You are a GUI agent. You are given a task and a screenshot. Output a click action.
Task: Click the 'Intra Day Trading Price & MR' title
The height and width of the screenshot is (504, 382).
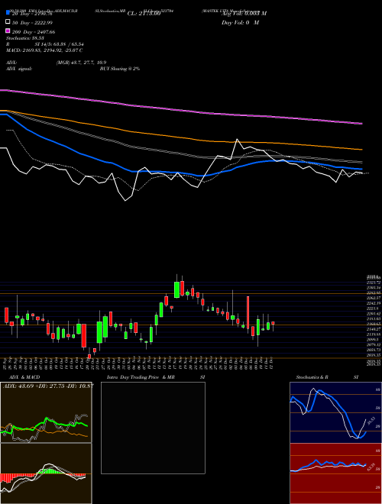(x=141, y=377)
